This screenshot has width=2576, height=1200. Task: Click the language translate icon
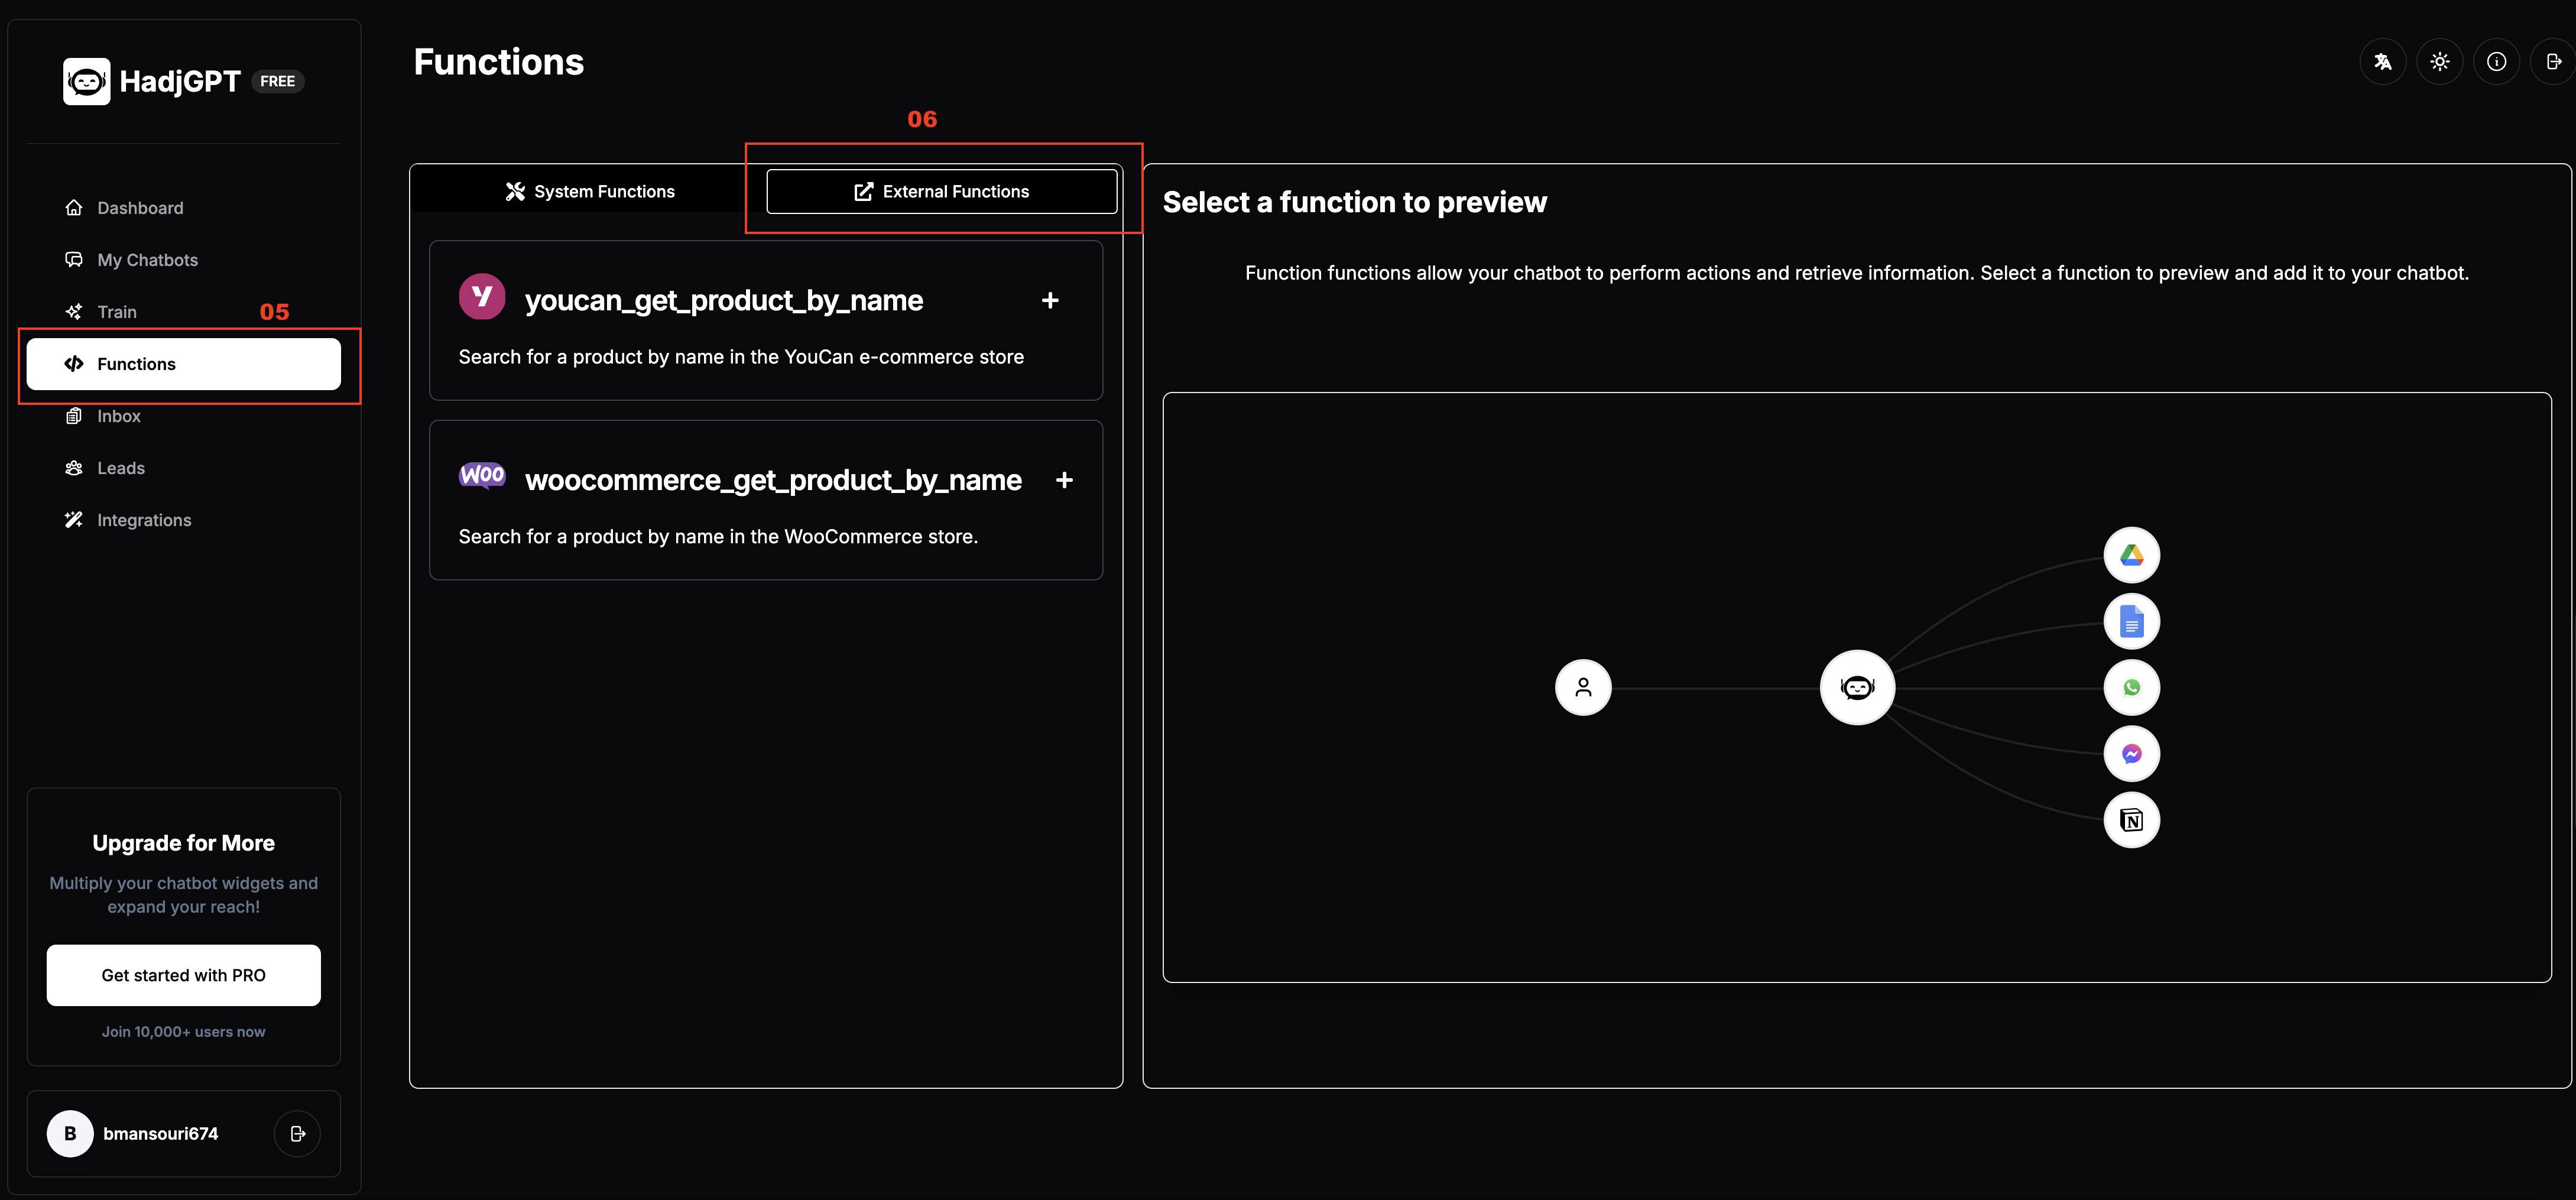2382,62
